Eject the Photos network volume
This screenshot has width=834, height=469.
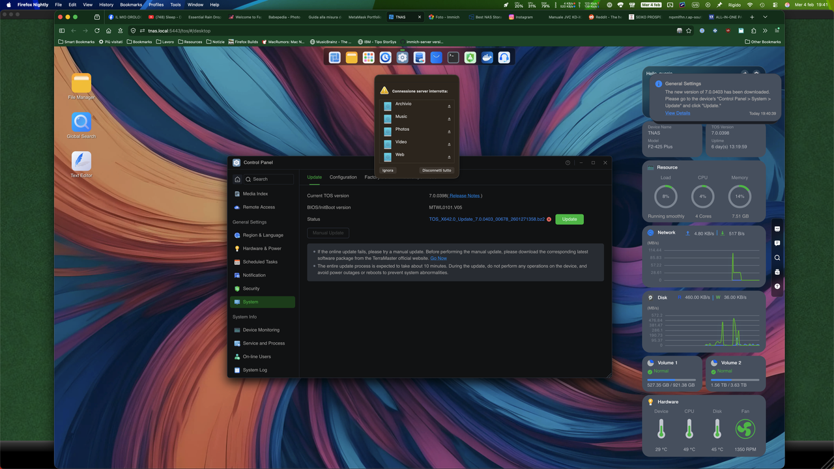449,132
